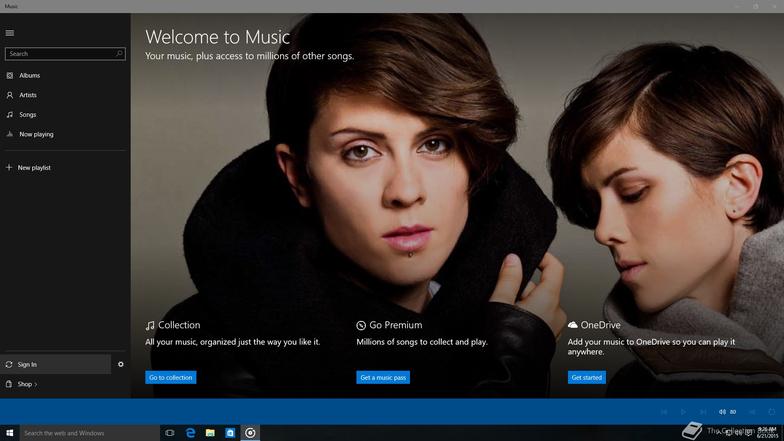Image resolution: width=784 pixels, height=441 pixels.
Task: Open Task View on taskbar
Action: point(170,433)
